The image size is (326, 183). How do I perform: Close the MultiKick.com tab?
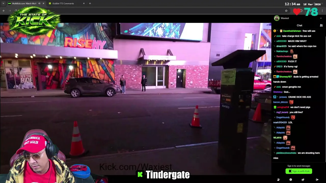tap(43, 3)
